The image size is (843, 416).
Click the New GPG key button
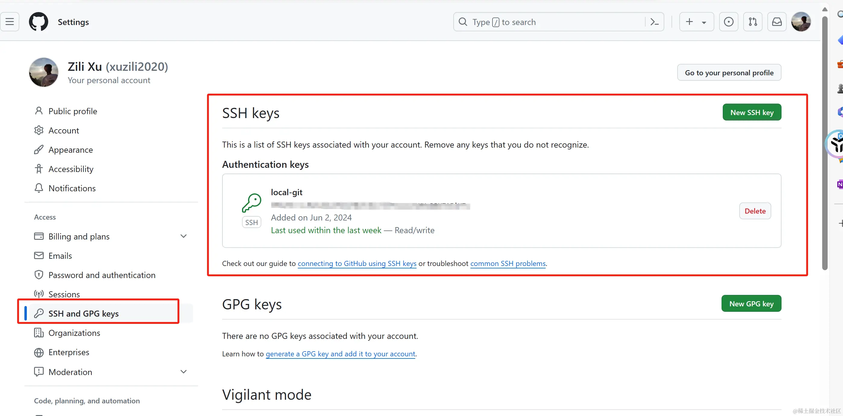click(751, 304)
